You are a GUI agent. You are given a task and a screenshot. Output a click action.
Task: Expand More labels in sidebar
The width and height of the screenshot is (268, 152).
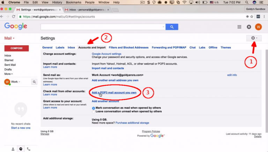coord(8,74)
